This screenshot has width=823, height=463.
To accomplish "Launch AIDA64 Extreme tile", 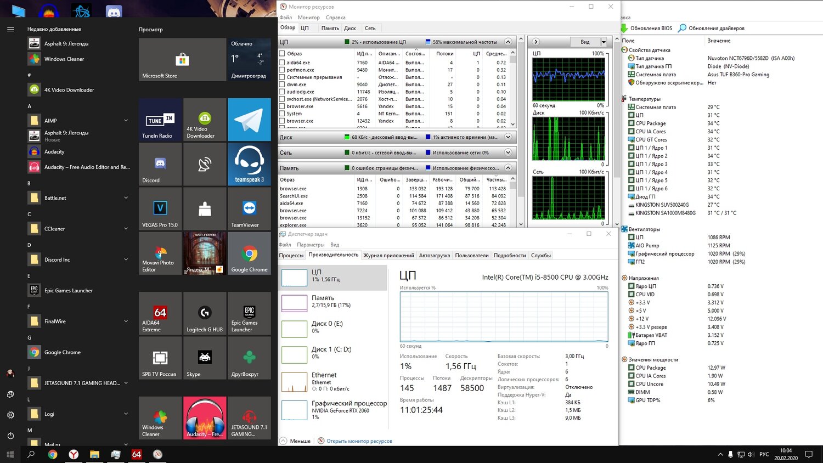I will [x=160, y=313].
